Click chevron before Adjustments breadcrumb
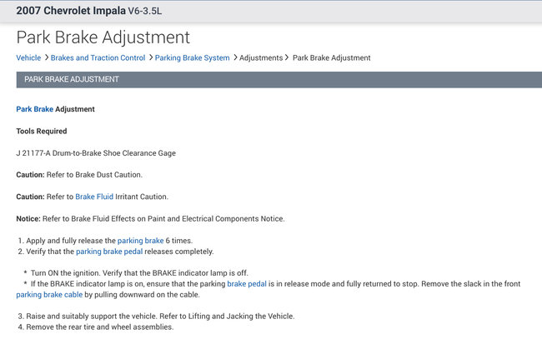542x339 pixels. [234, 57]
